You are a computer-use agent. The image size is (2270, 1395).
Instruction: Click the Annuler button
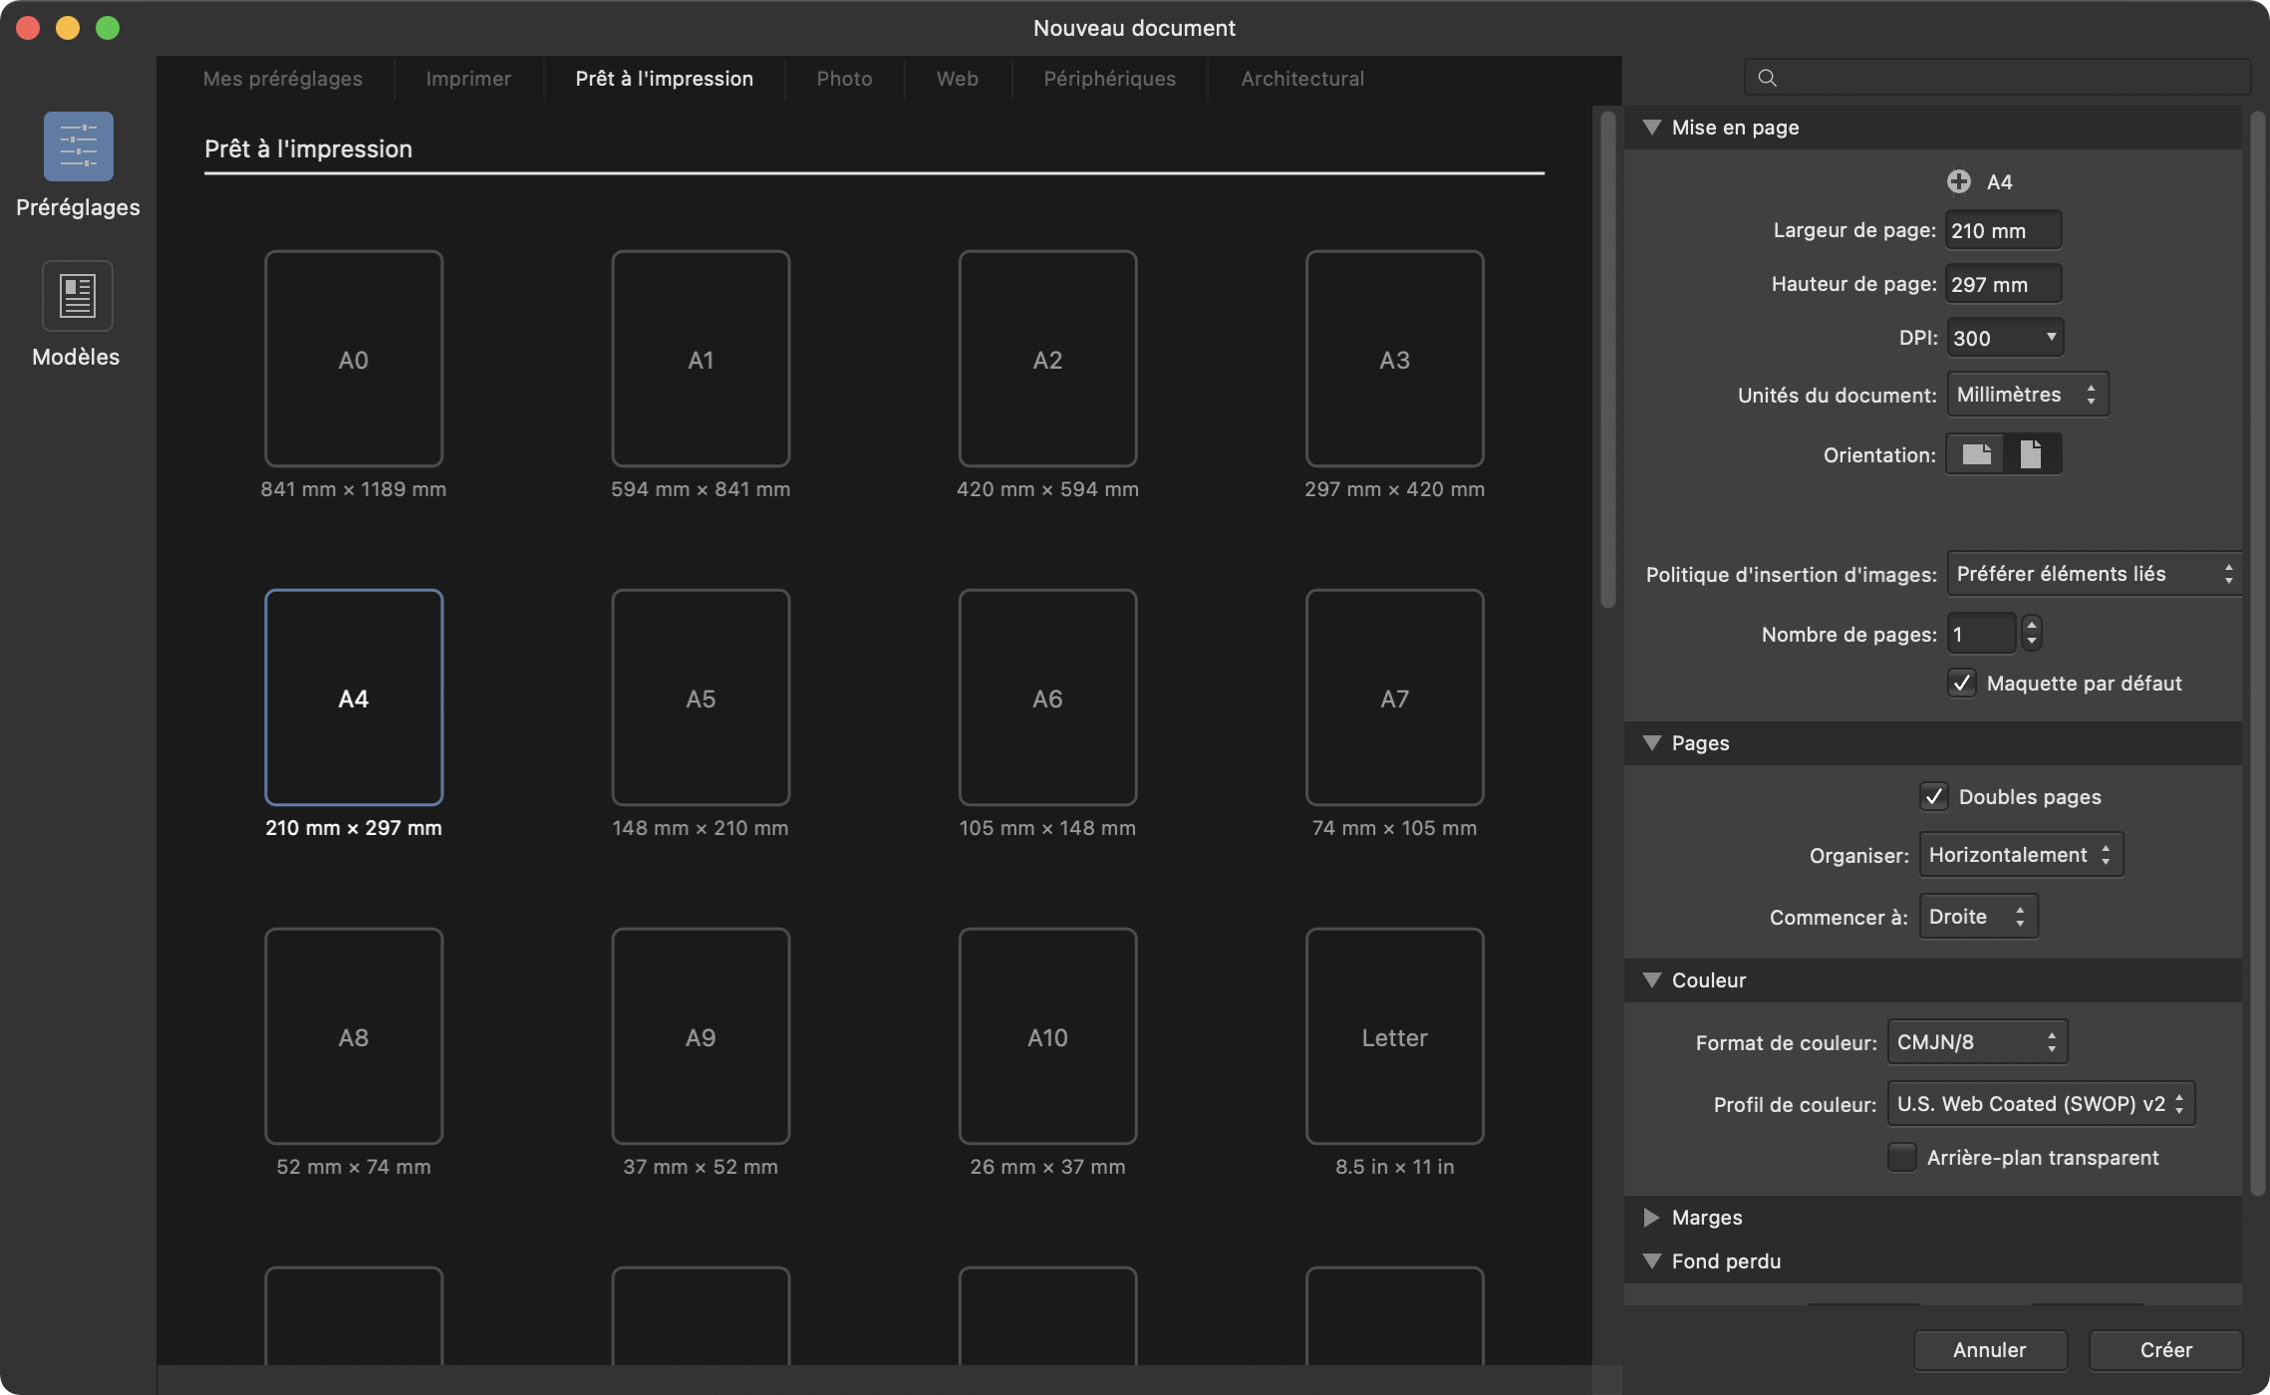coord(1990,1350)
